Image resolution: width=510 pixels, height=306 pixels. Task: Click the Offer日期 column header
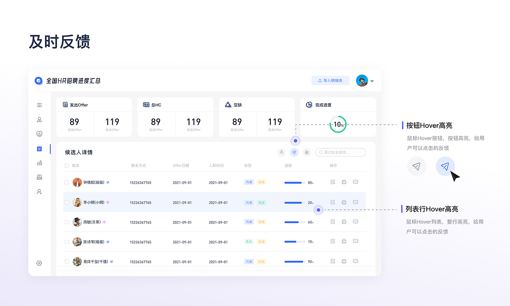coord(181,166)
